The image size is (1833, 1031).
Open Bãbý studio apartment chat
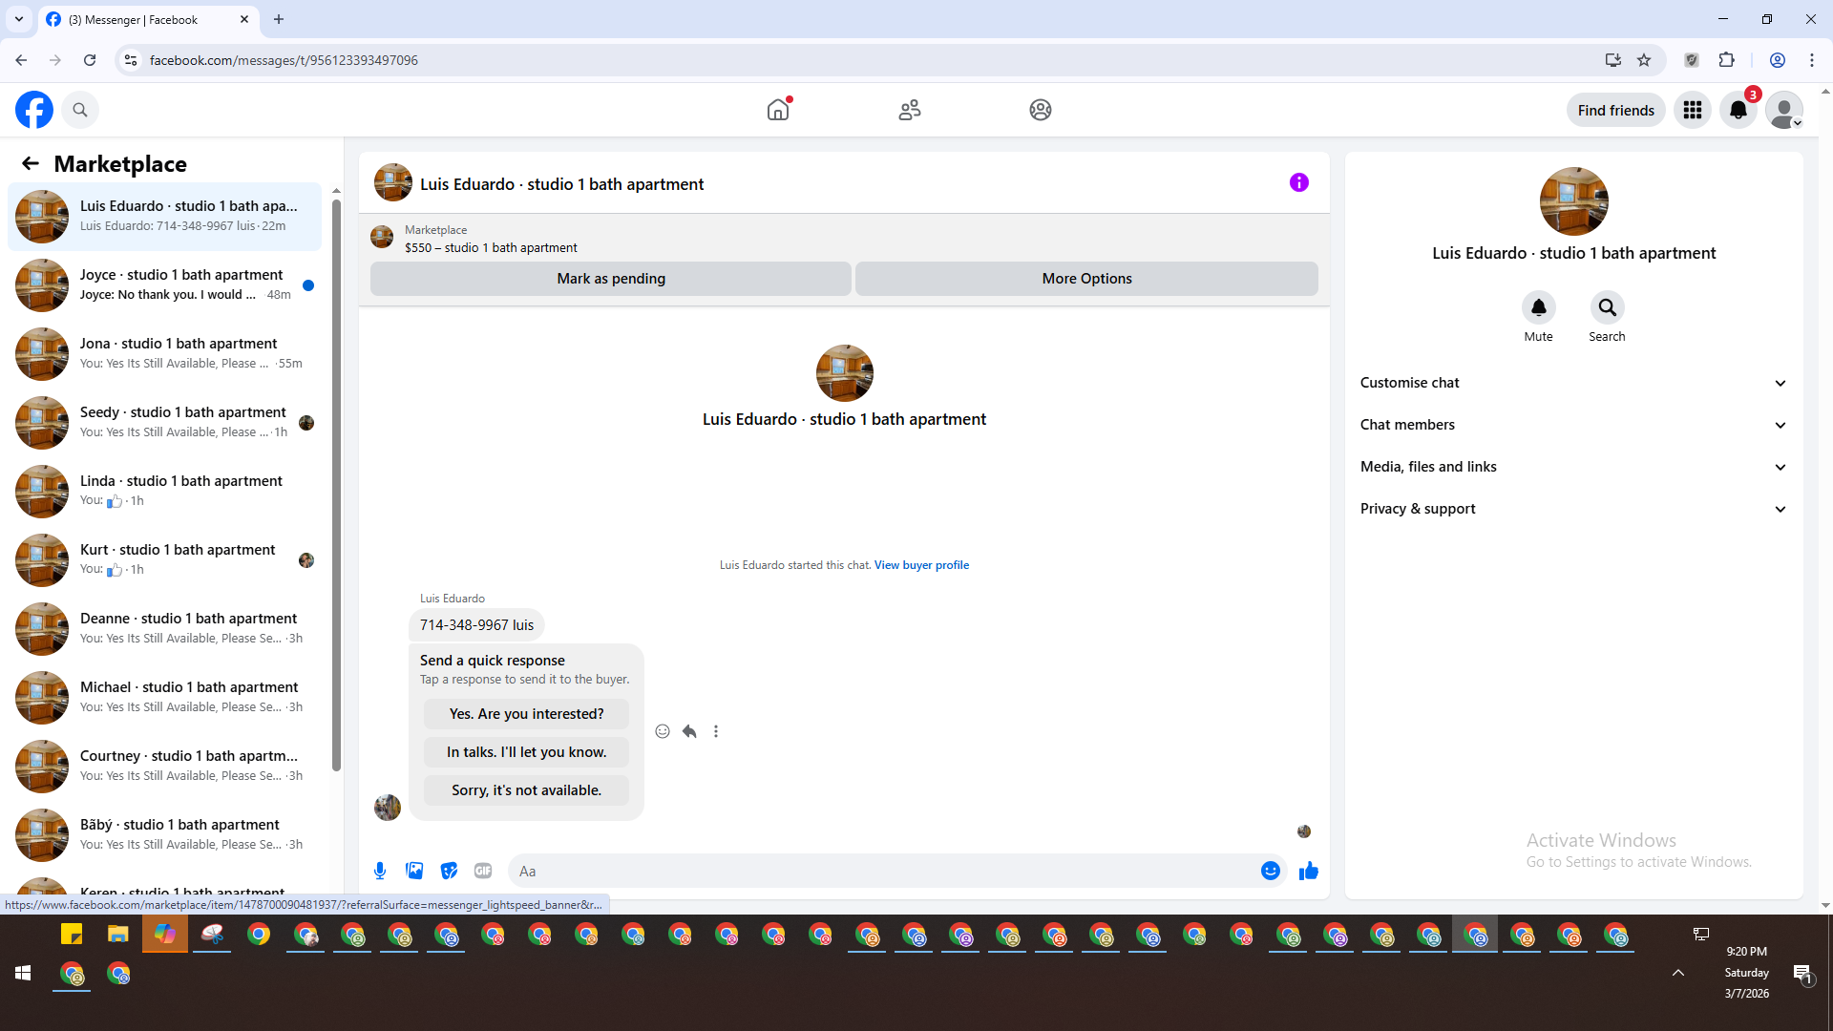tap(165, 835)
